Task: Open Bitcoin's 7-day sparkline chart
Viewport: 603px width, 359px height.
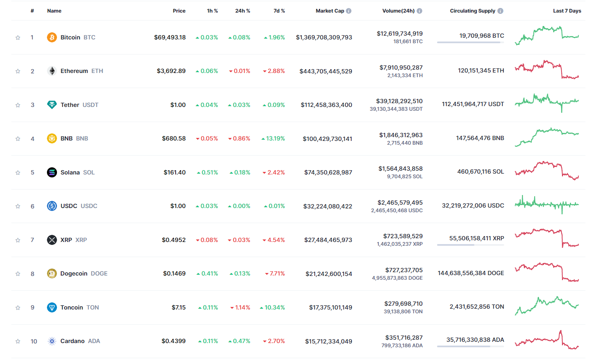Action: [547, 35]
